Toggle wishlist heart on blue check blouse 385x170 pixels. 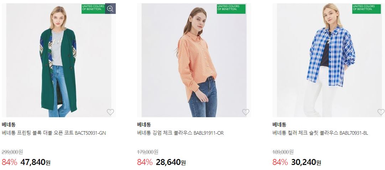[381, 112]
